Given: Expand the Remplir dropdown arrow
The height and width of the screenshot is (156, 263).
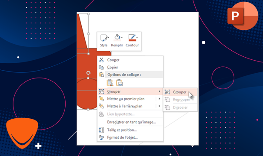Looking at the screenshot, I should pyautogui.click(x=122, y=37).
